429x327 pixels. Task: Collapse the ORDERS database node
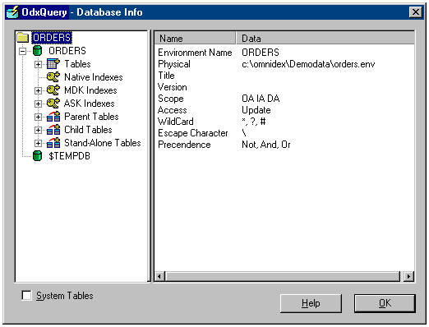click(23, 51)
